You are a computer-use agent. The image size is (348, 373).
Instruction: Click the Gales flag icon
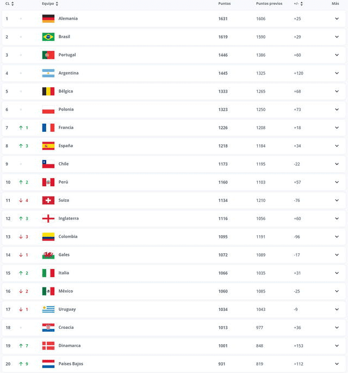click(x=48, y=255)
